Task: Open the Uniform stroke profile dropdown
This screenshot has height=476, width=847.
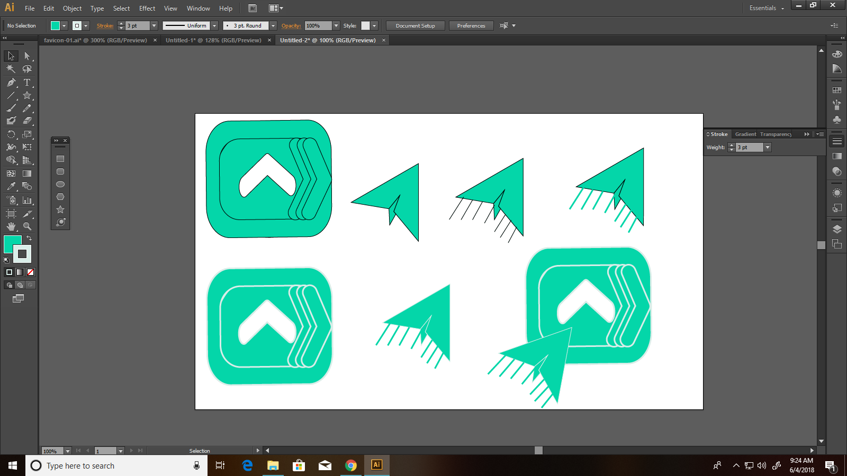Action: click(214, 26)
